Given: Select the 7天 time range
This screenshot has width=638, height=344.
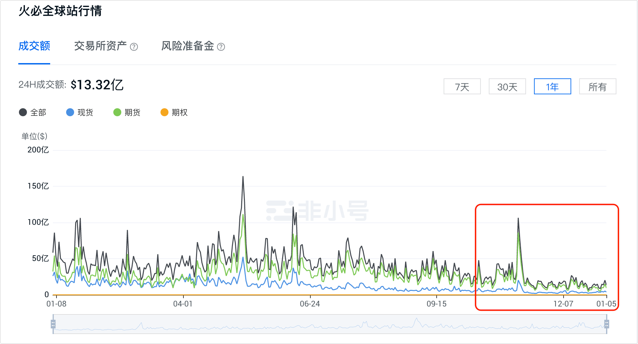Looking at the screenshot, I should (x=462, y=86).
